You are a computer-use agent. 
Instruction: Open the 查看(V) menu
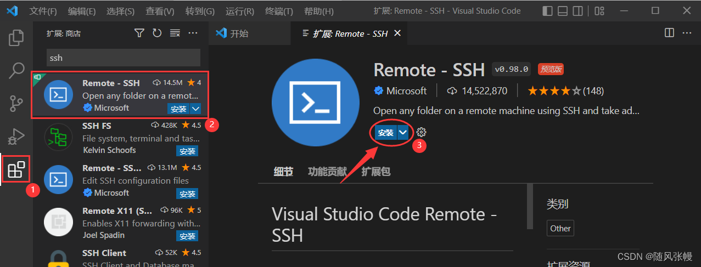(x=160, y=11)
